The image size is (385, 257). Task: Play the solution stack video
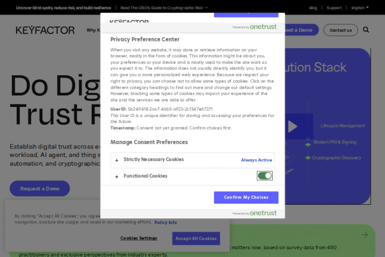pyautogui.click(x=292, y=126)
